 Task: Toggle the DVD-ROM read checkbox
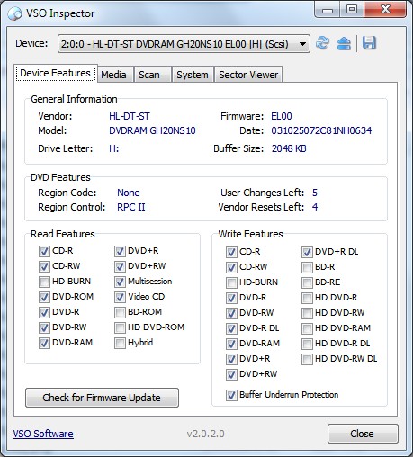[x=44, y=297]
